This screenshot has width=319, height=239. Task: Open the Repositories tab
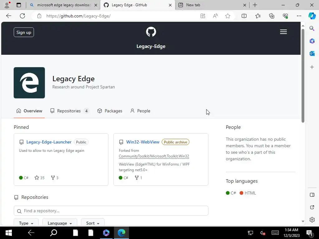click(69, 111)
